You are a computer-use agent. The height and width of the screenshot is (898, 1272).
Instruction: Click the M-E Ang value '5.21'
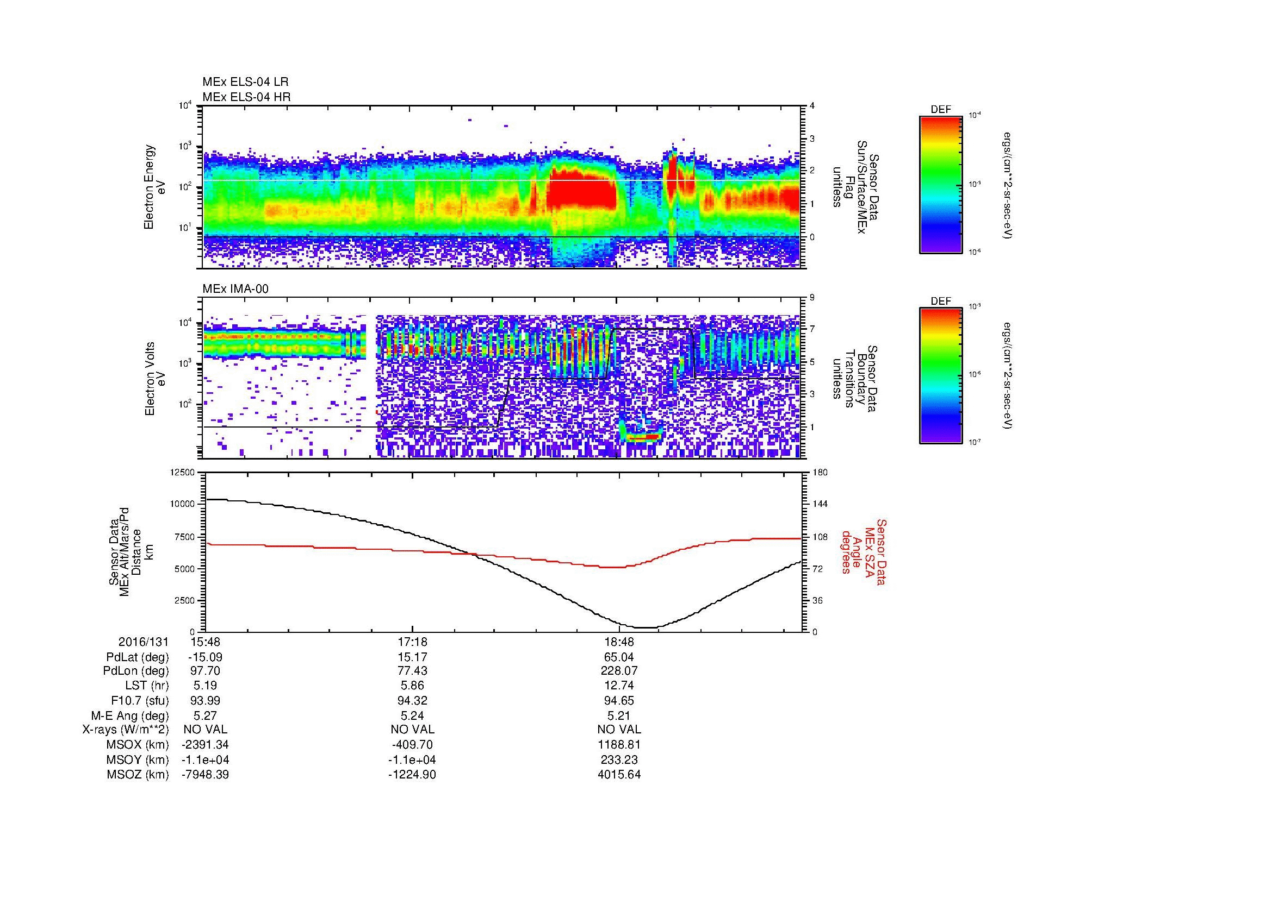[619, 716]
